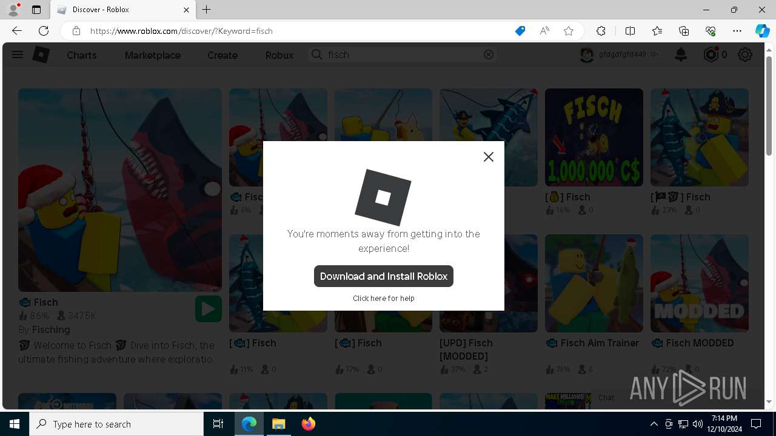Image resolution: width=776 pixels, height=436 pixels.
Task: Open Roblox settings gear
Action: (x=745, y=54)
